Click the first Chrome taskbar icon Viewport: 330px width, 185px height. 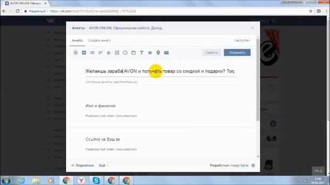66,180
